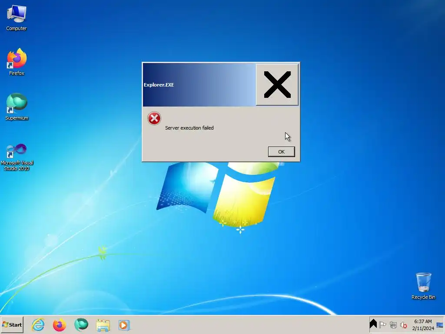This screenshot has height=334, width=445.
Task: Select the Microsoft Visual Studio 2010 shortcut
Action: 17,157
